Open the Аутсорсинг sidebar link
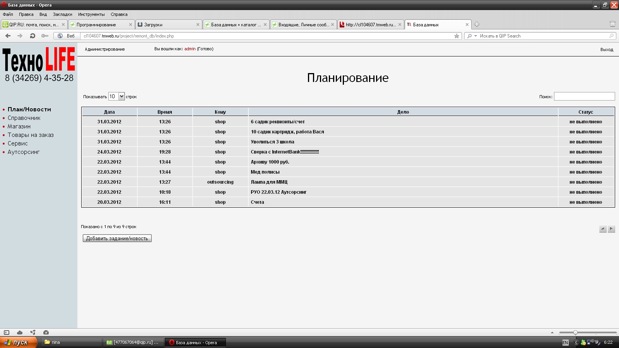 pyautogui.click(x=24, y=152)
